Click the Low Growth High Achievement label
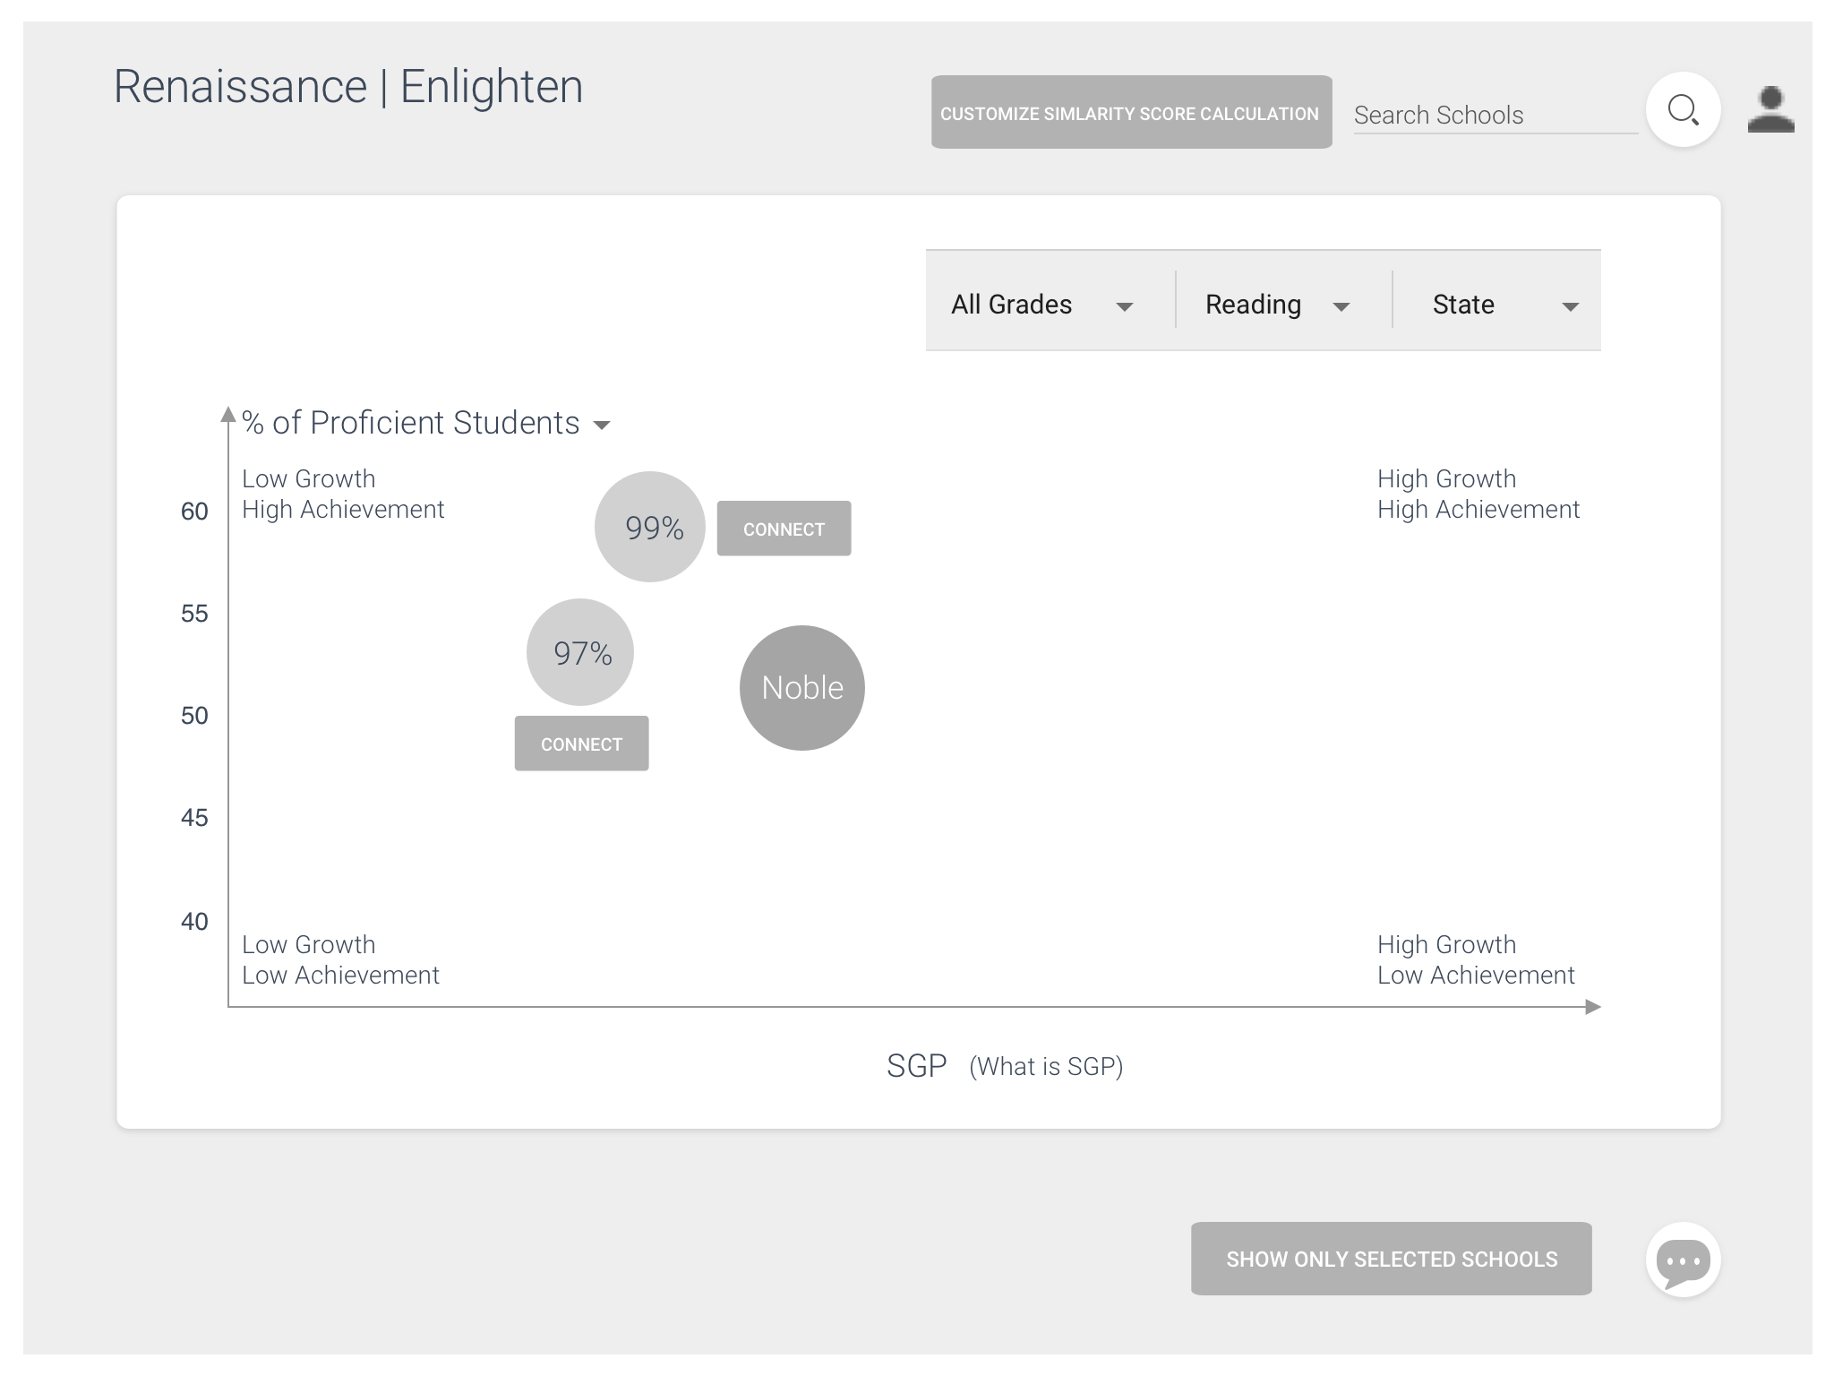Screen dimensions: 1834x1376 point(343,494)
